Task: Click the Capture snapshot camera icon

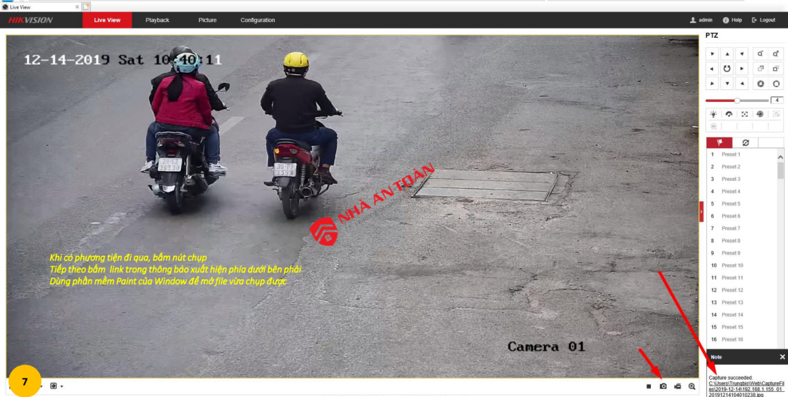Action: (x=663, y=386)
